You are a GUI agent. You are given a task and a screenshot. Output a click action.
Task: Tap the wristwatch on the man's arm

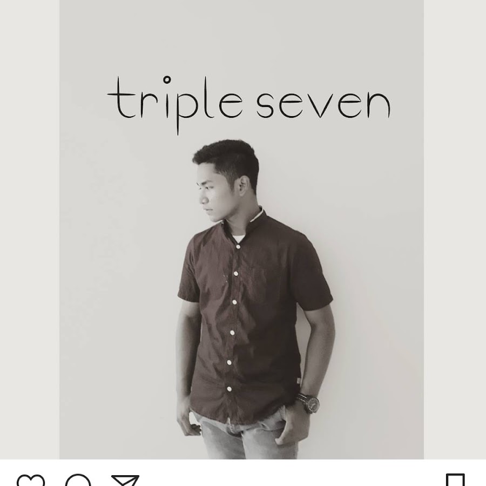[x=309, y=403]
